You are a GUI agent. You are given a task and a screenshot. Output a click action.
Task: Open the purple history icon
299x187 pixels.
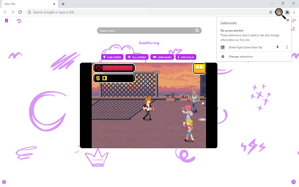pyautogui.click(x=19, y=21)
